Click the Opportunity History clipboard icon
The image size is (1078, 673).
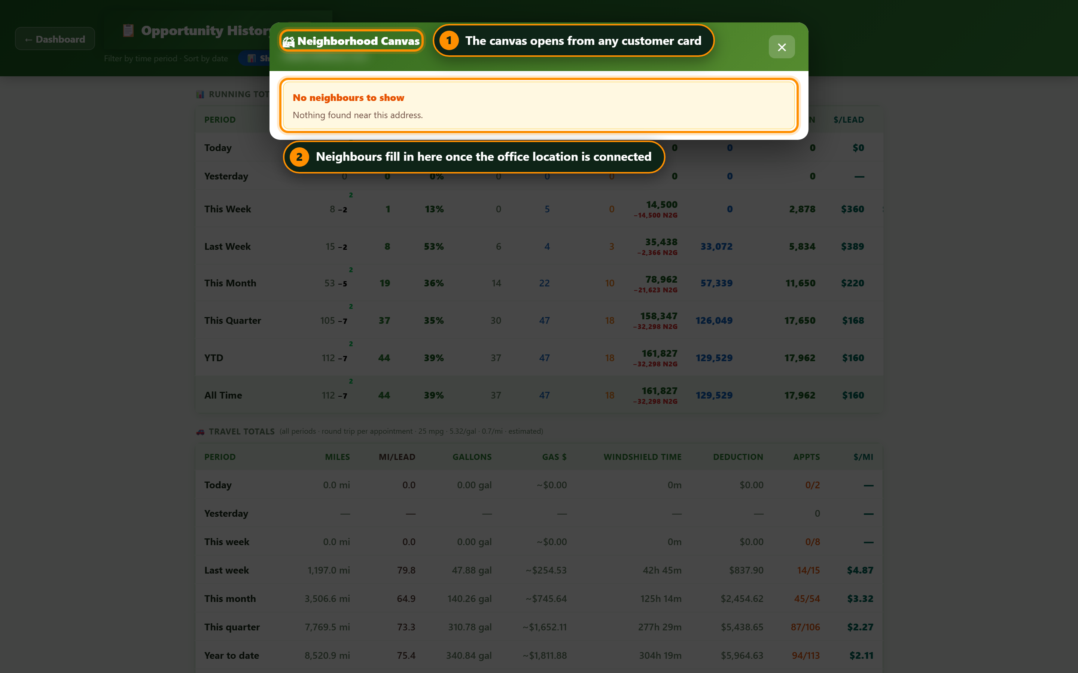pos(128,30)
